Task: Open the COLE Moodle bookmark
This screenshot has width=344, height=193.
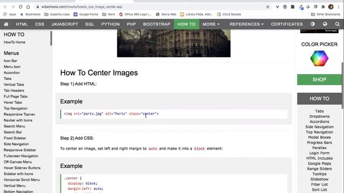Action: [229, 14]
